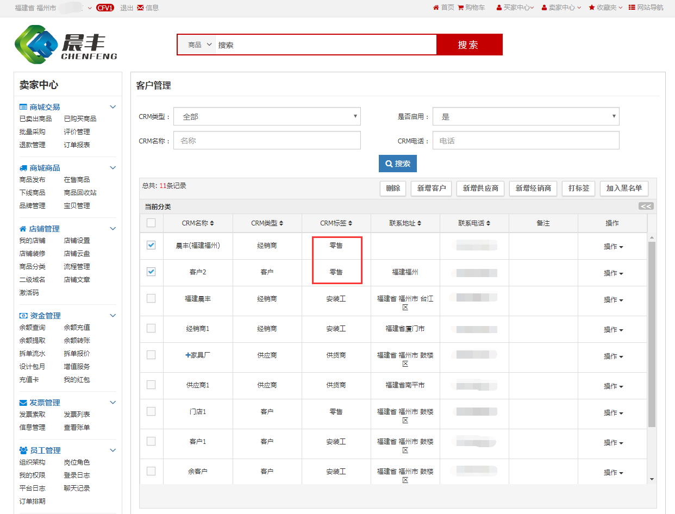Open 卖家中心 top menu
The width and height of the screenshot is (675, 514).
561,8
